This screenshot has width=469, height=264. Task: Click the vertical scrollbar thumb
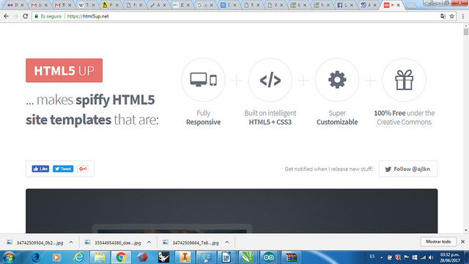[x=466, y=32]
